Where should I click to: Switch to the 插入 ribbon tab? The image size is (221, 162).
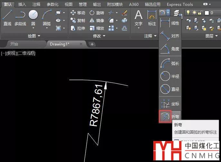[x=22, y=5]
